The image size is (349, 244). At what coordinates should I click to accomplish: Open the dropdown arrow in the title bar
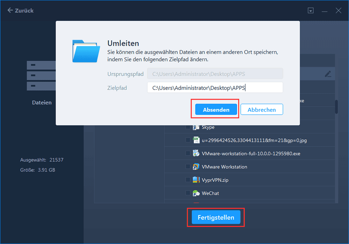tap(310, 10)
